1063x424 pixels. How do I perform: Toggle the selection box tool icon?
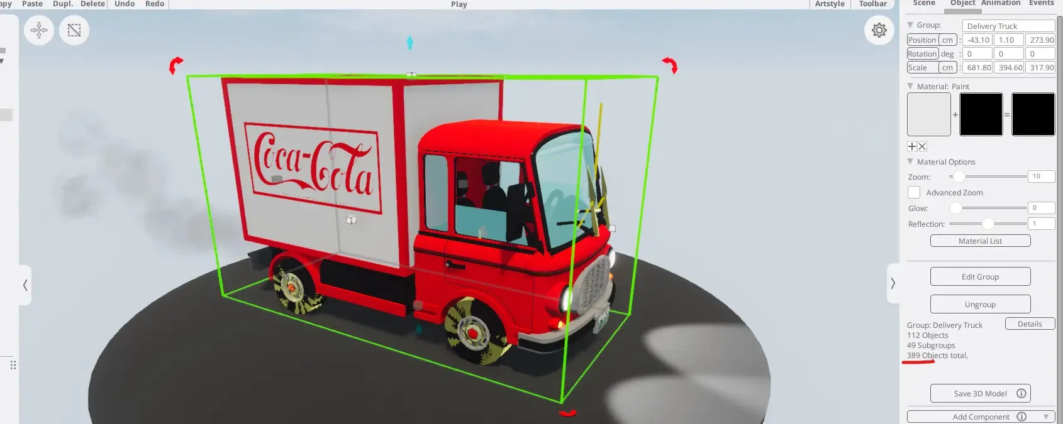pyautogui.click(x=74, y=30)
